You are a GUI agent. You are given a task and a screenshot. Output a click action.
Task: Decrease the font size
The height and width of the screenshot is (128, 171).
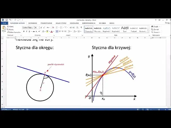click(44, 28)
